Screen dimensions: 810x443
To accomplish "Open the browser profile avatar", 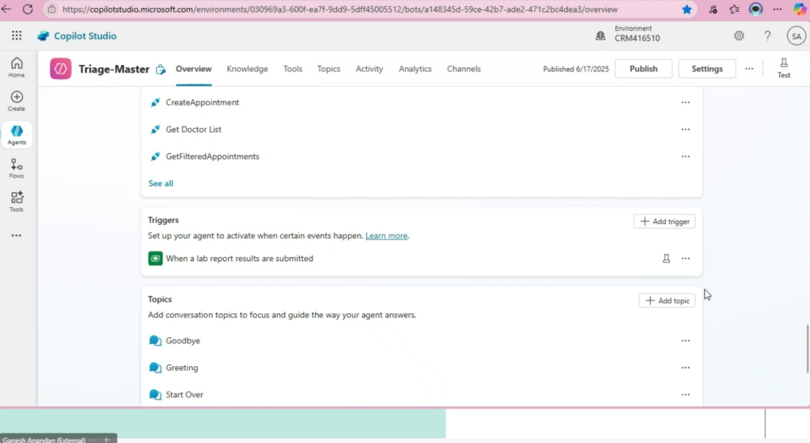I will (755, 9).
